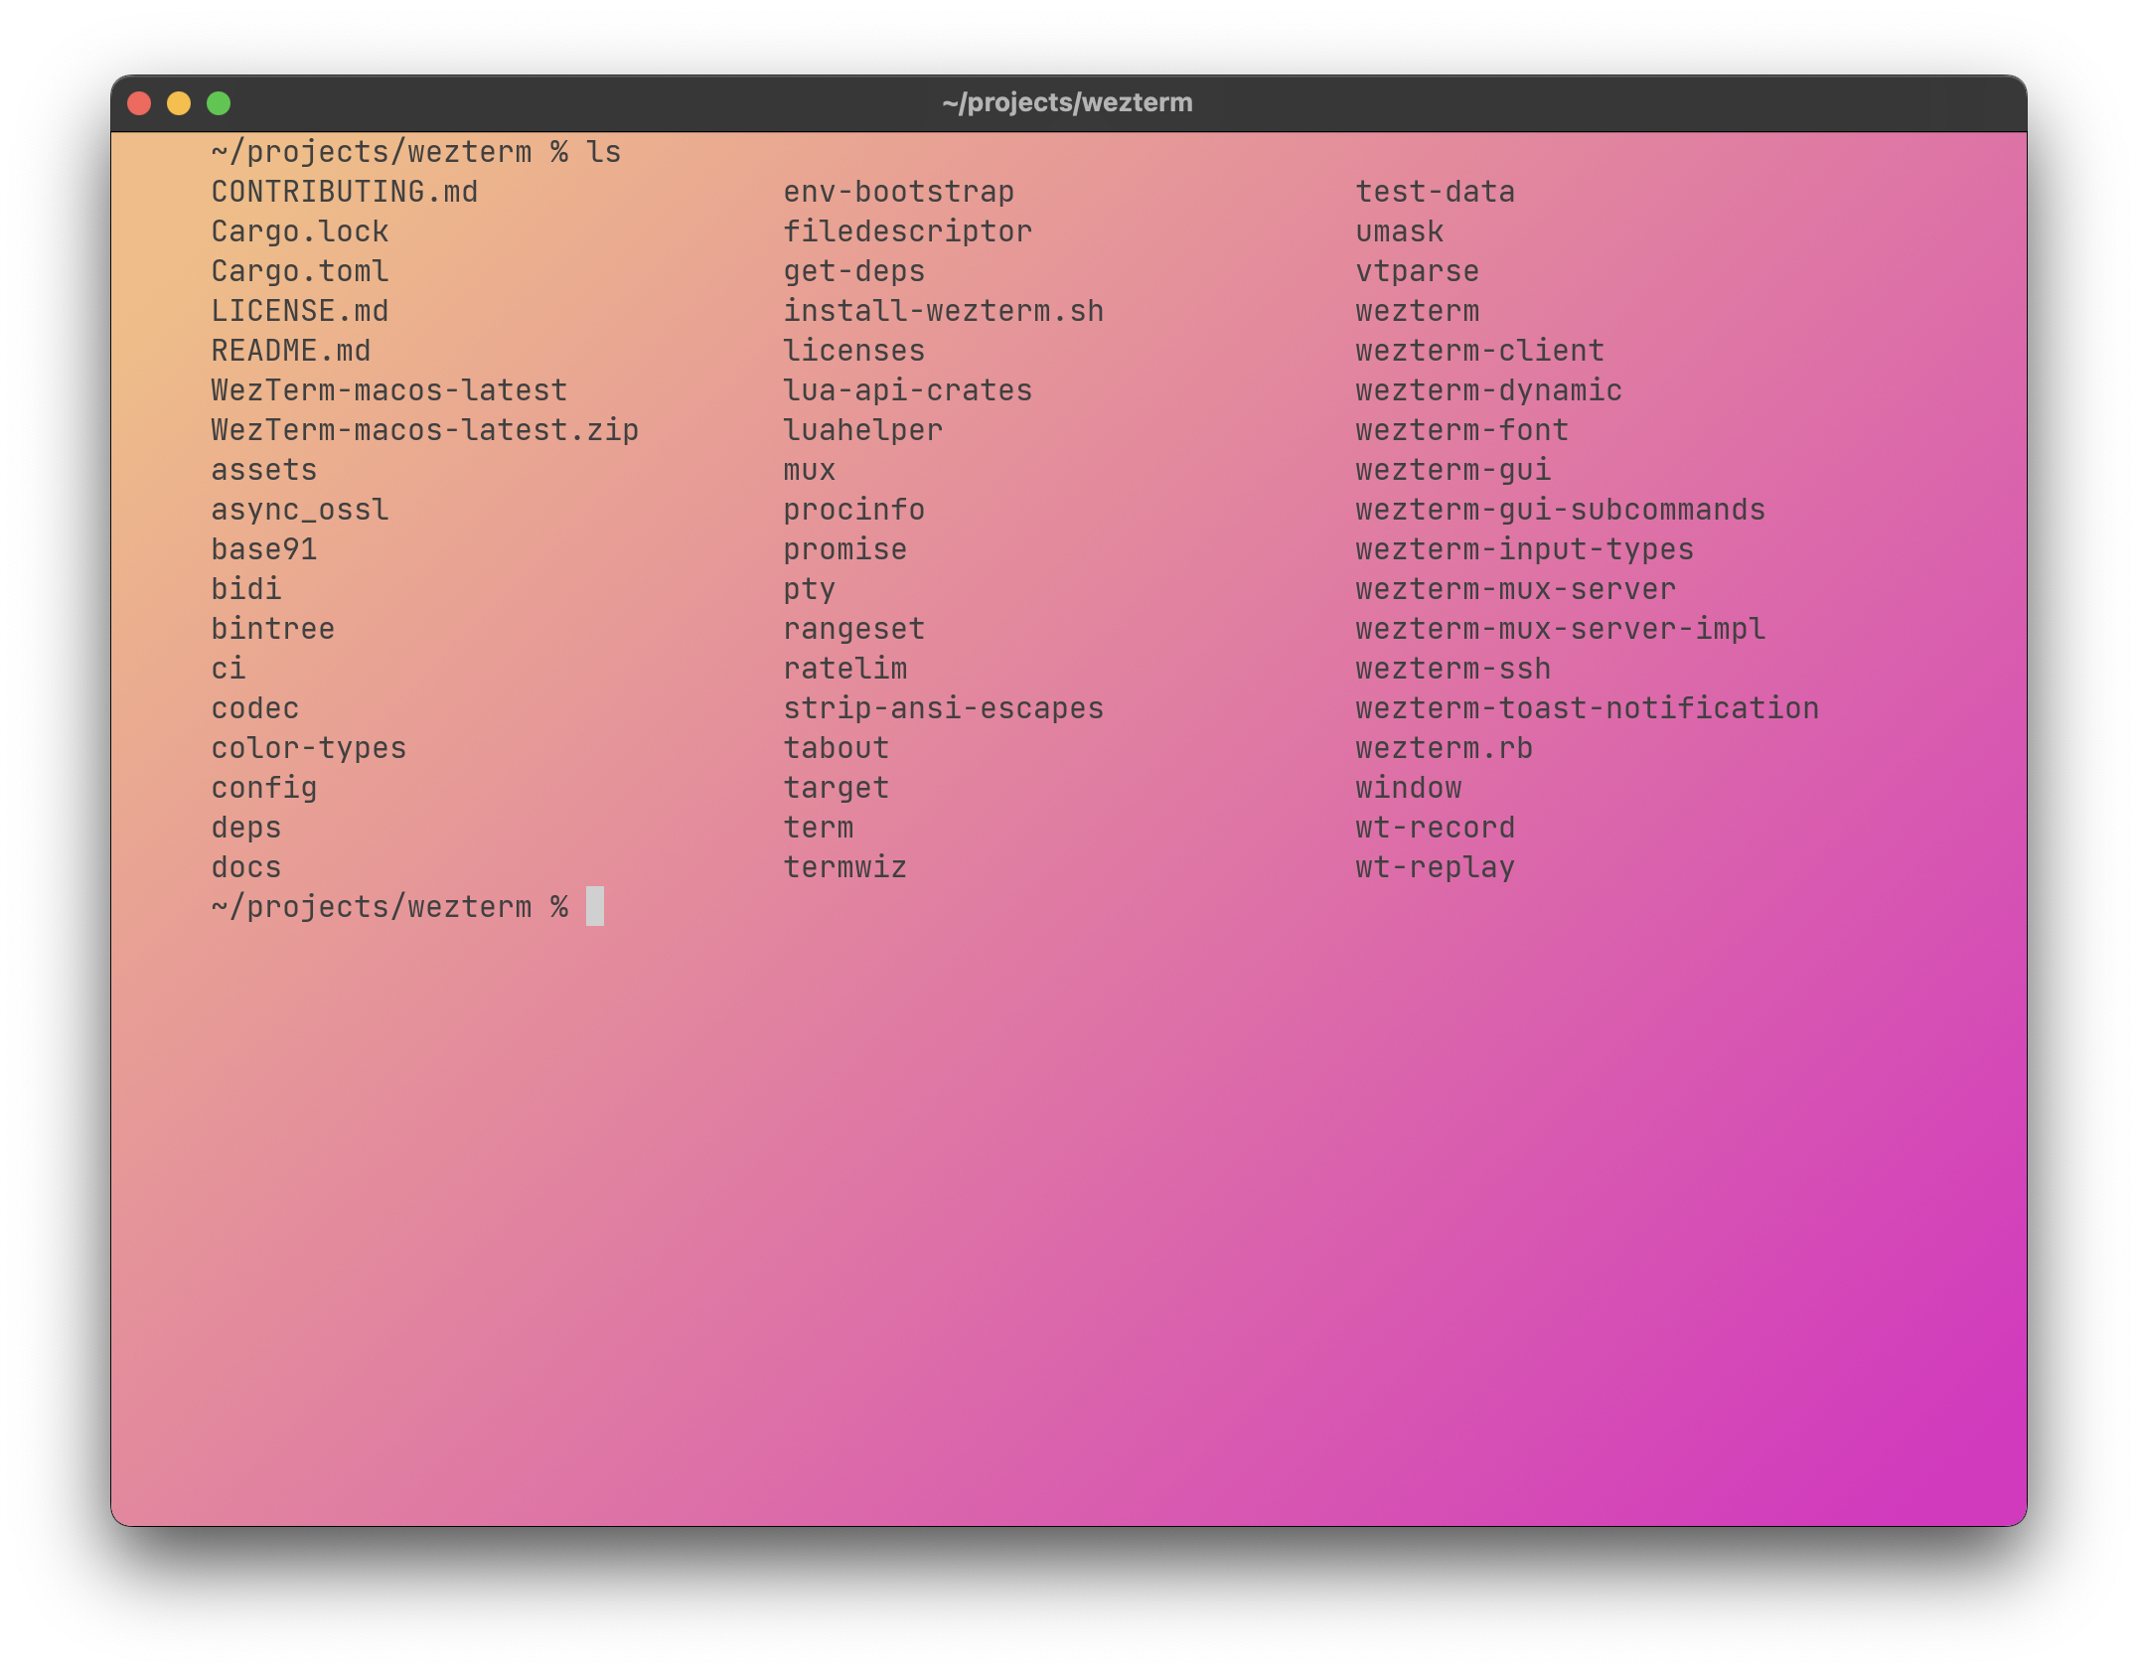Viewport: 2138px width, 1673px height.
Task: Click the yellow minimize window button
Action: 179,103
